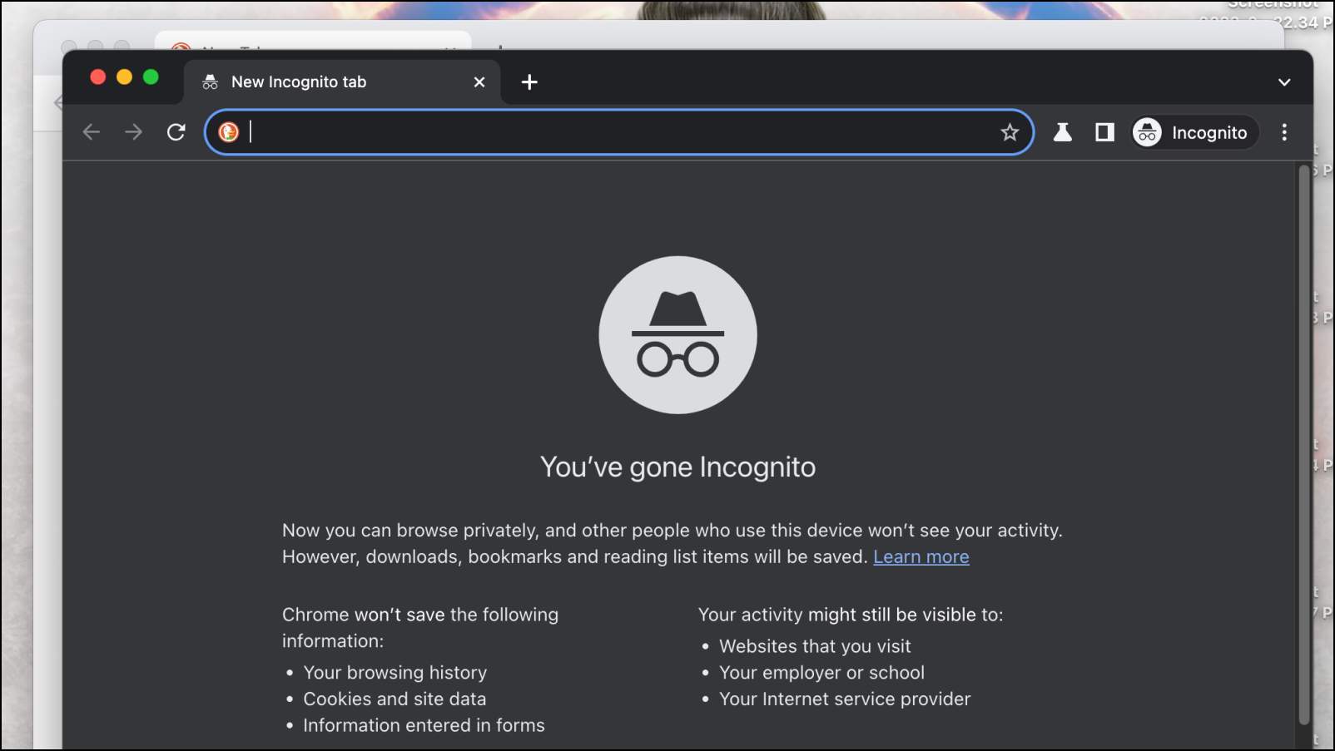Screen dimensions: 1335x751
Task: Click "Your Internet service provider" list item
Action: (x=845, y=699)
